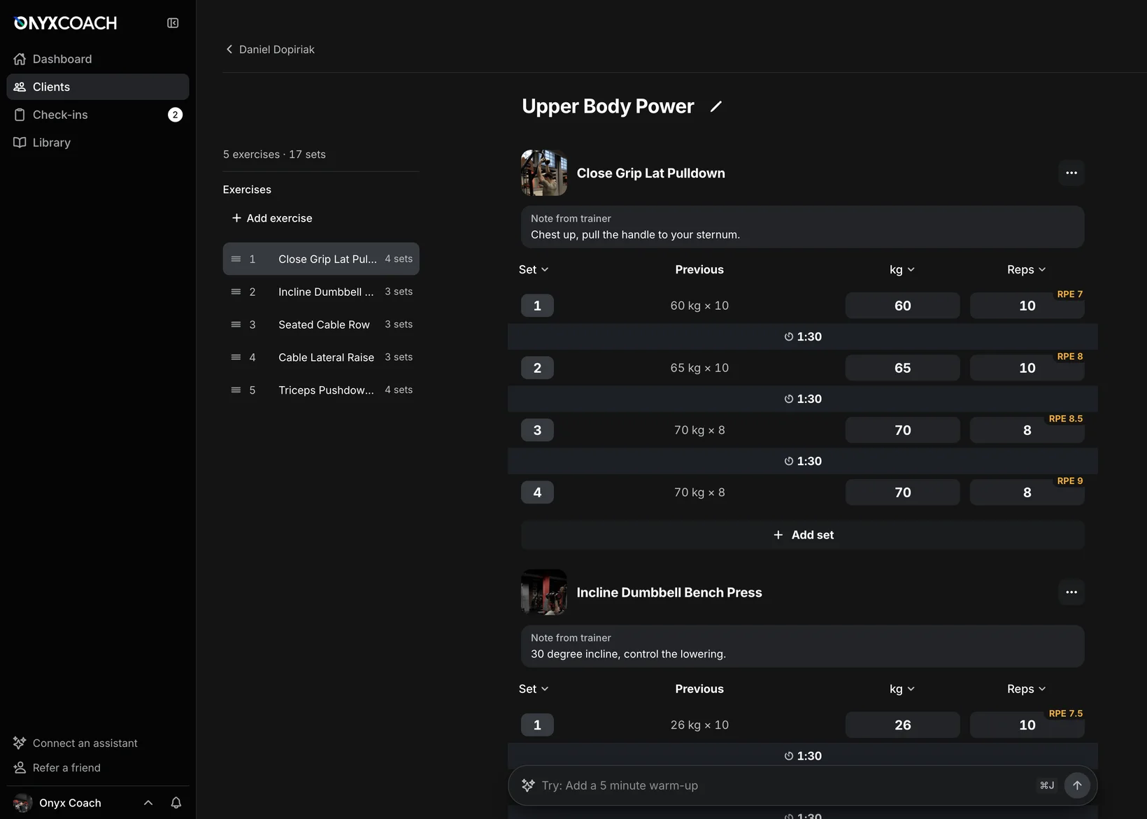Click weight field 60 in set 1
1147x819 pixels.
[x=902, y=306]
